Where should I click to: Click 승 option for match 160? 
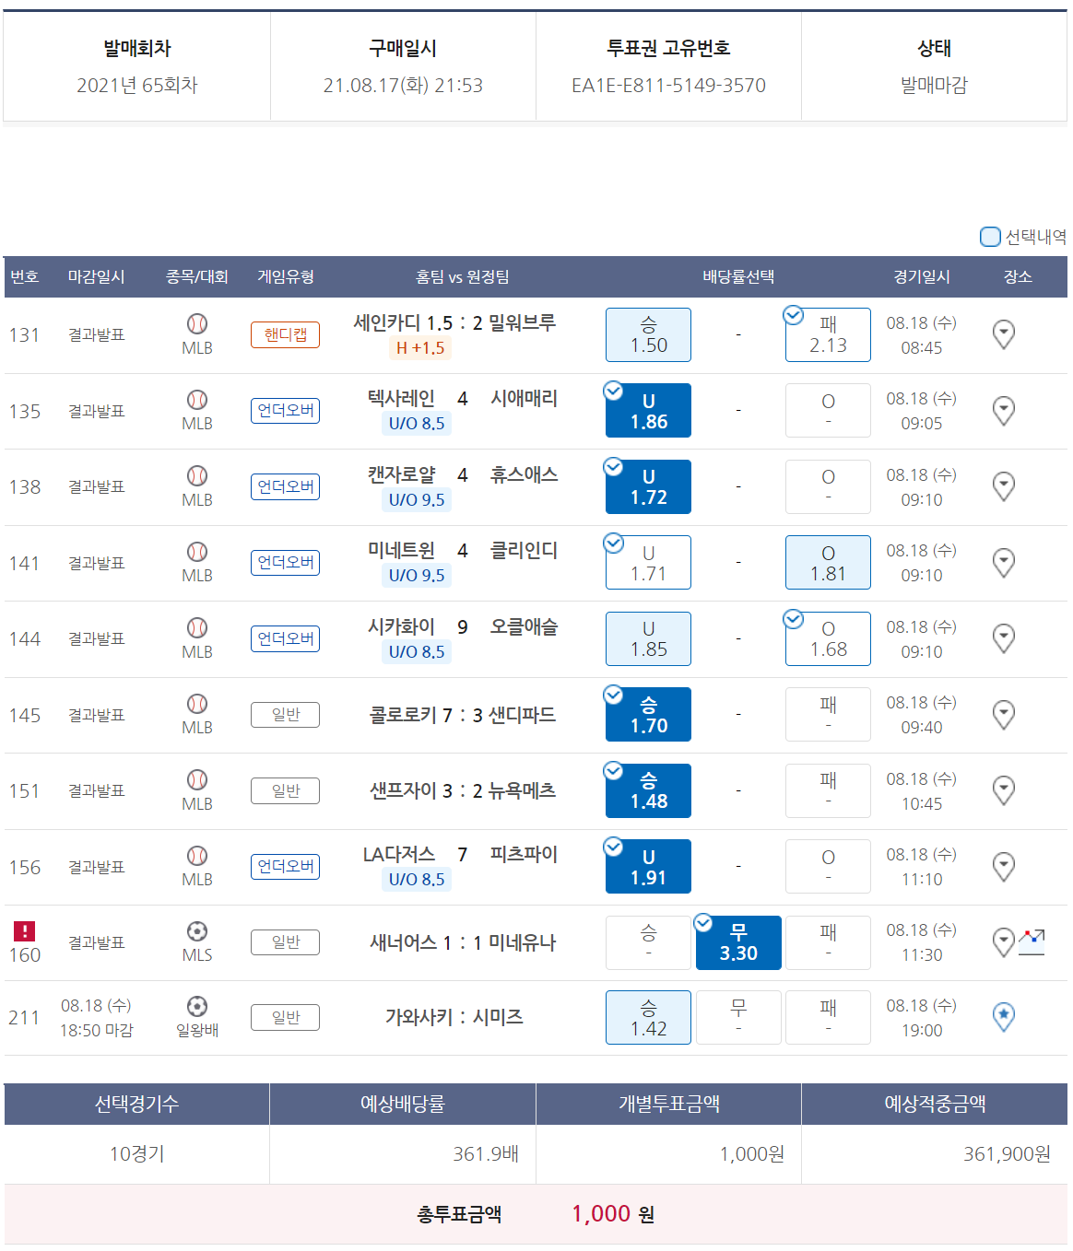coord(648,942)
